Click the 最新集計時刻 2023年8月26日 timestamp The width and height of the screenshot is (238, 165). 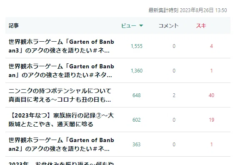tap(188, 10)
